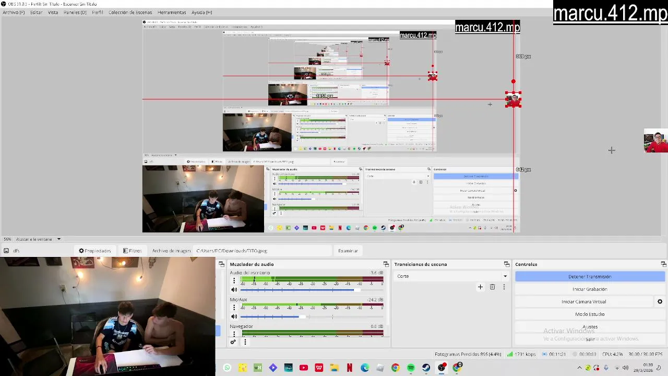
Task: Show hidden system tray icons chevron
Action: point(579,368)
